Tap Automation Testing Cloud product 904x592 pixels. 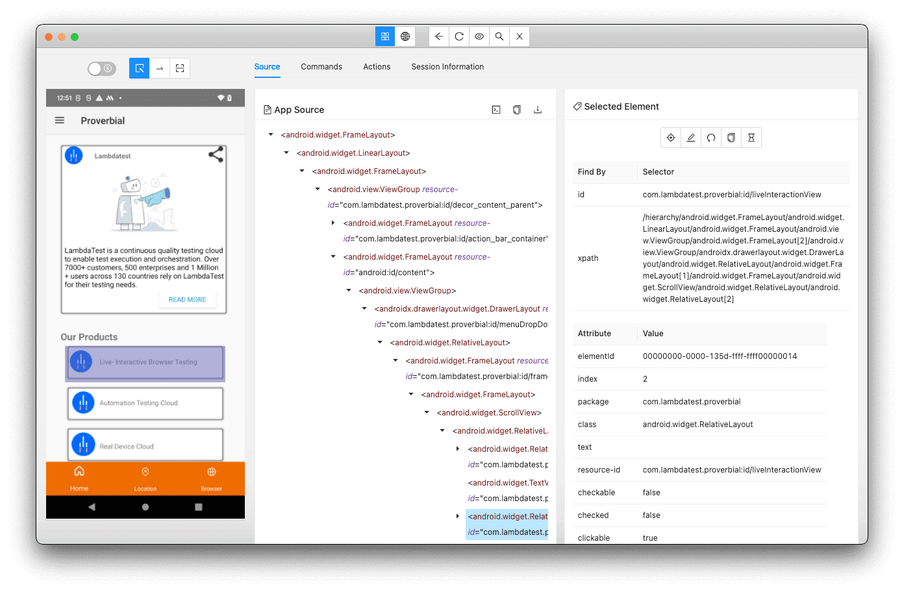tap(145, 403)
